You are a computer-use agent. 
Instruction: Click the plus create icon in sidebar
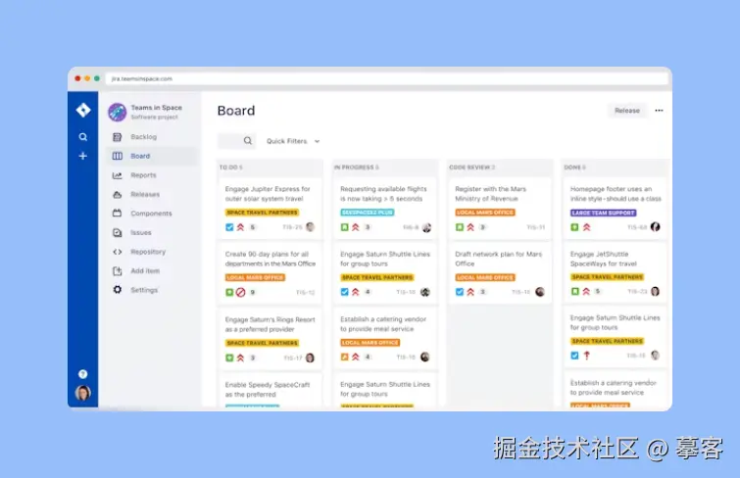point(83,156)
